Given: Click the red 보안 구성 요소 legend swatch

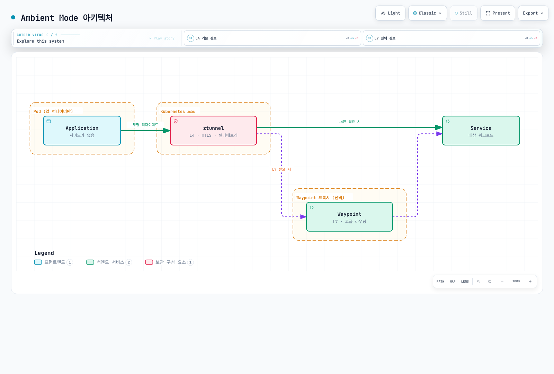Looking at the screenshot, I should point(149,262).
